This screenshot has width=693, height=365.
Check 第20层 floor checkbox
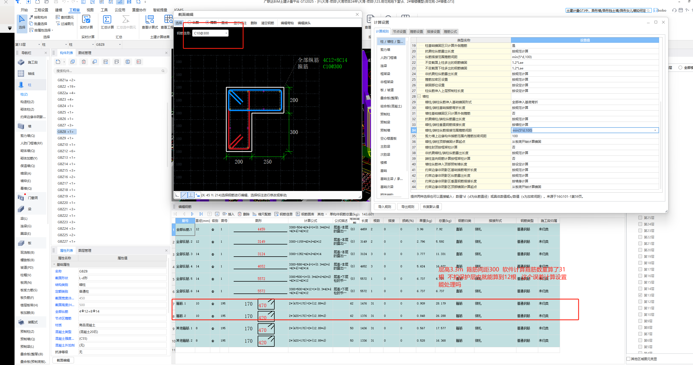pyautogui.click(x=640, y=250)
